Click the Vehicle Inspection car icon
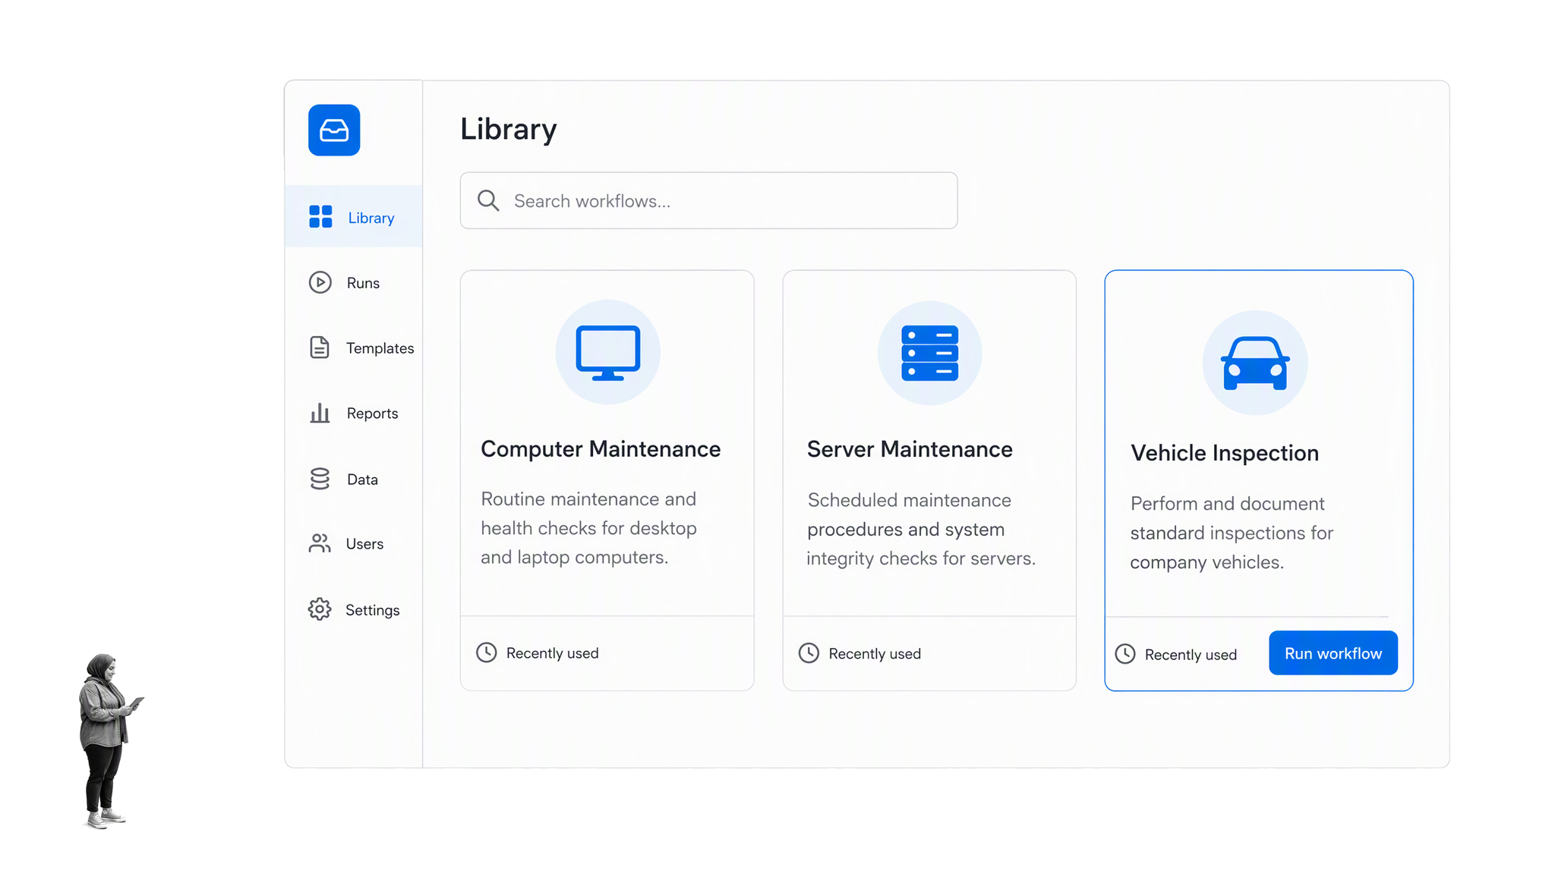 (1255, 363)
